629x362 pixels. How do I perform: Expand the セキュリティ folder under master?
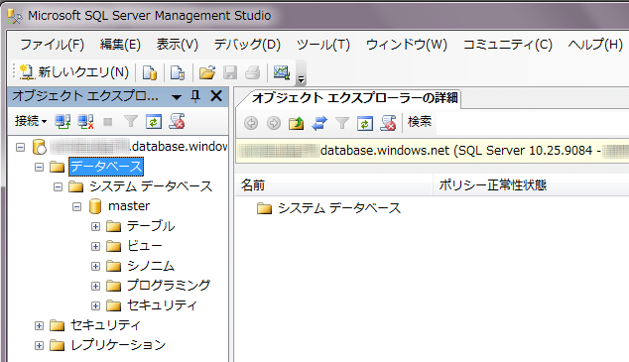coord(95,305)
